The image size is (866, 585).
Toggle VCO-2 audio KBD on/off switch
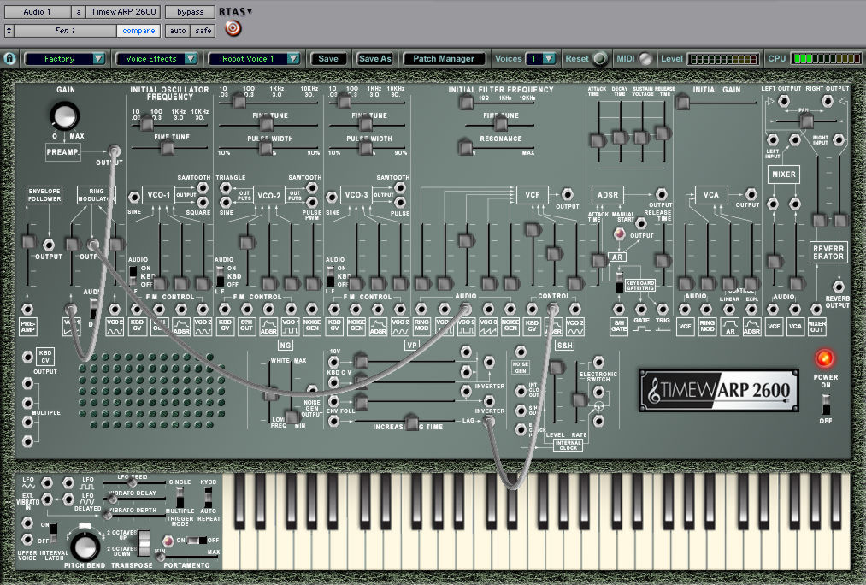[x=220, y=275]
